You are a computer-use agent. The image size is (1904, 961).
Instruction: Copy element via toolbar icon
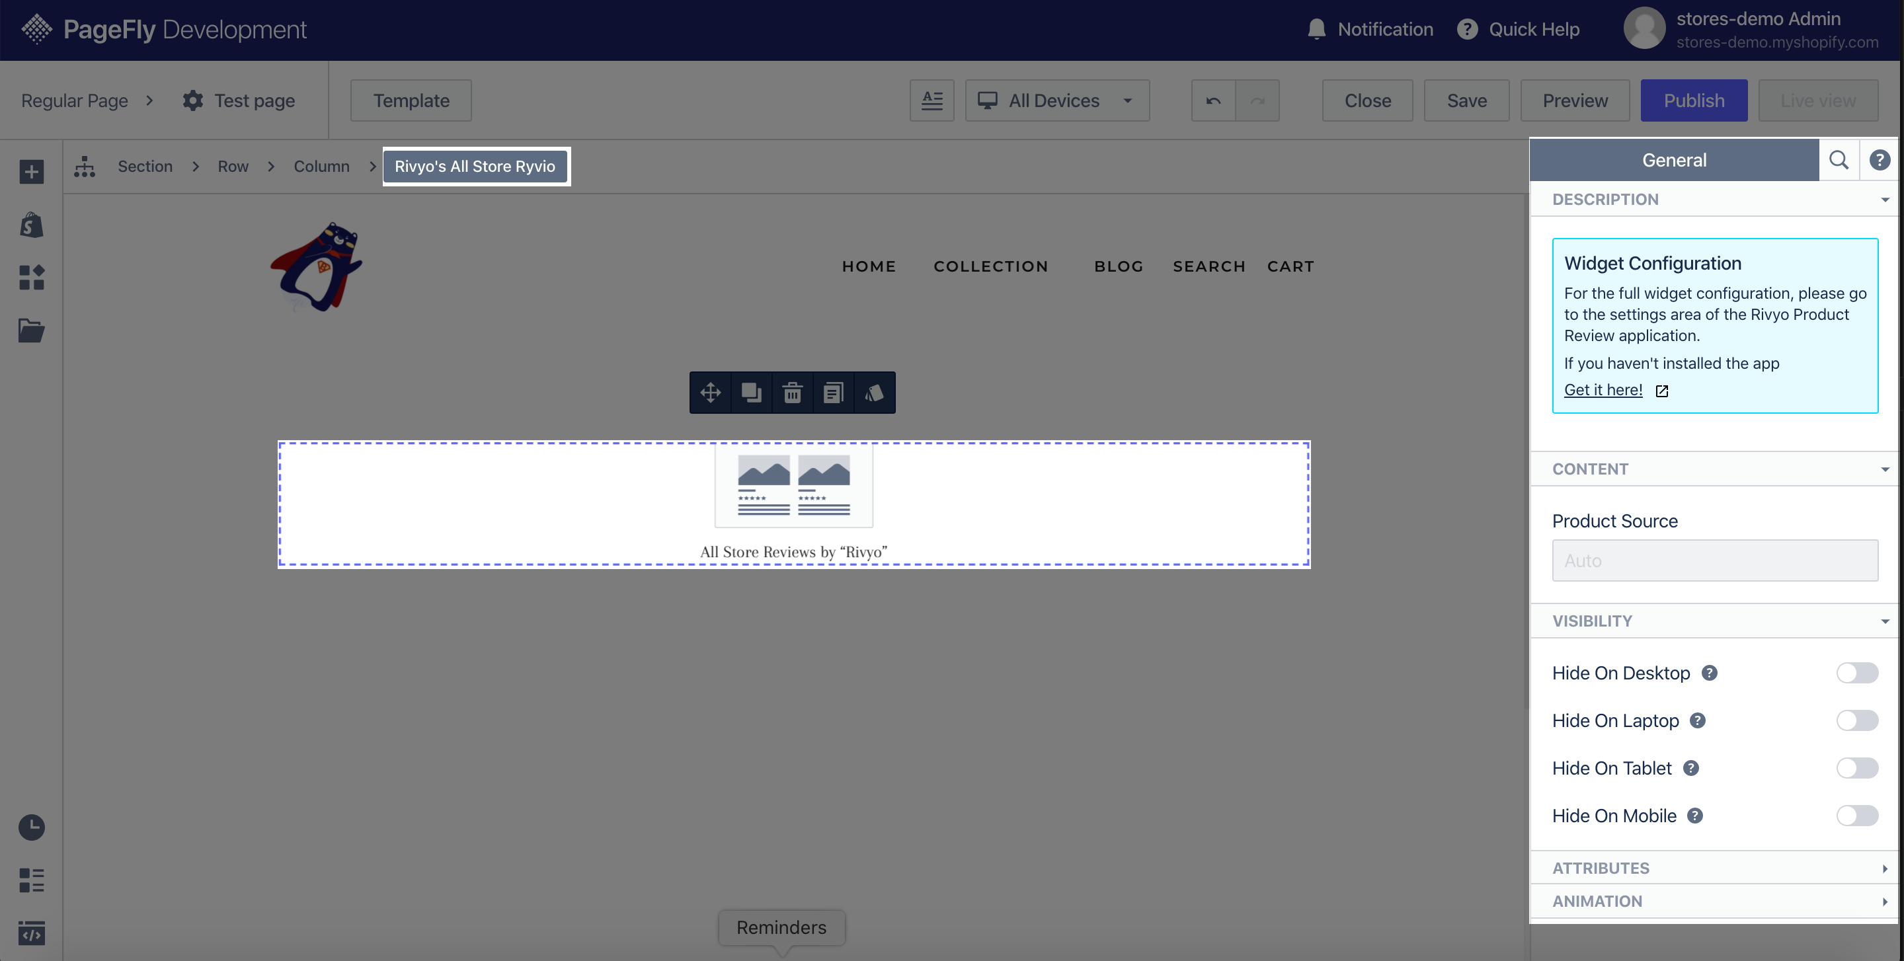pyautogui.click(x=833, y=392)
